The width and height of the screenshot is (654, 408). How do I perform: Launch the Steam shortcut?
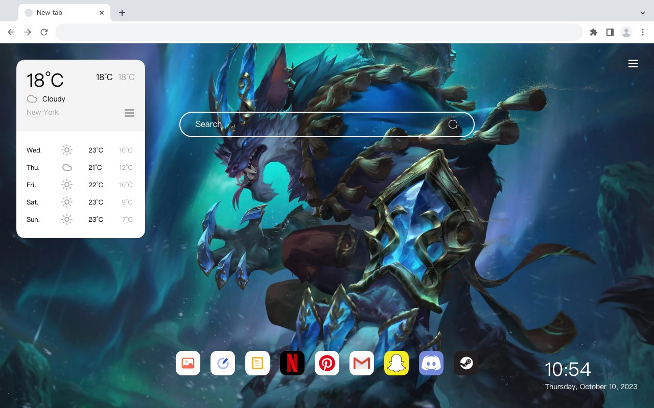466,363
